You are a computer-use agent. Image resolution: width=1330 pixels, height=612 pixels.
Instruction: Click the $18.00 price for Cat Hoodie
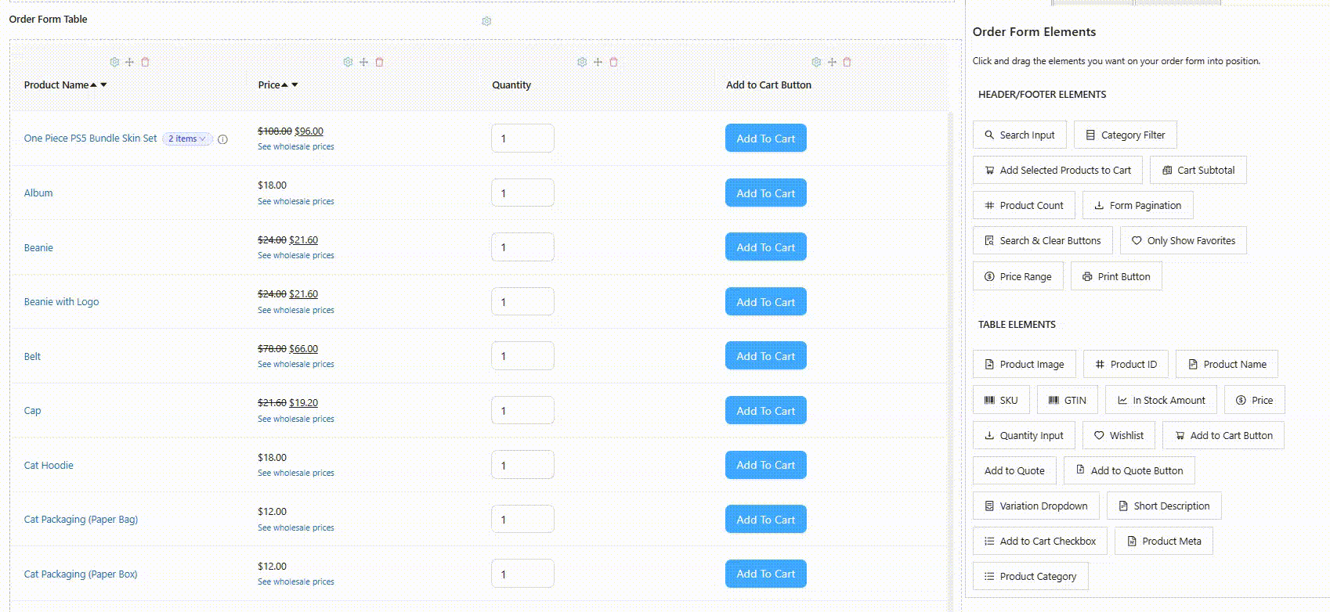tap(272, 457)
